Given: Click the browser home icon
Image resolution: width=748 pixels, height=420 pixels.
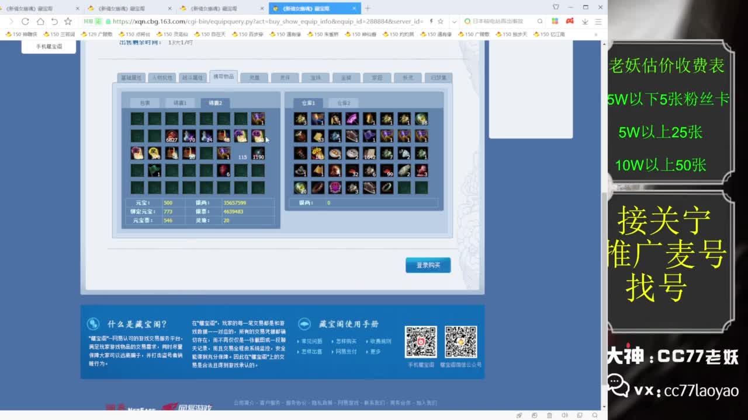Looking at the screenshot, I should (x=40, y=22).
